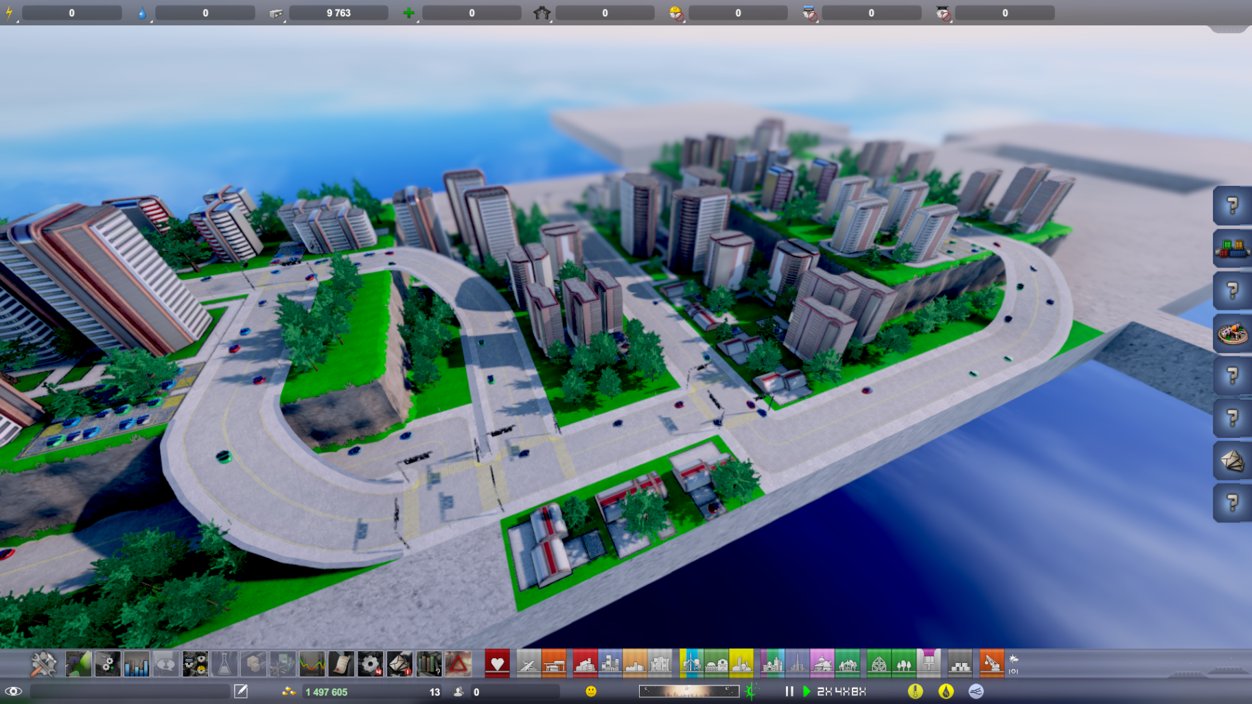
Task: Select the yellow farm buildings tab
Action: (741, 664)
